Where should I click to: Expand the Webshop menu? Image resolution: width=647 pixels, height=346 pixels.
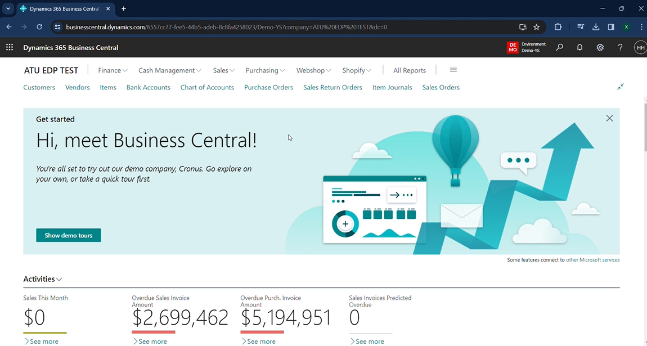point(313,70)
